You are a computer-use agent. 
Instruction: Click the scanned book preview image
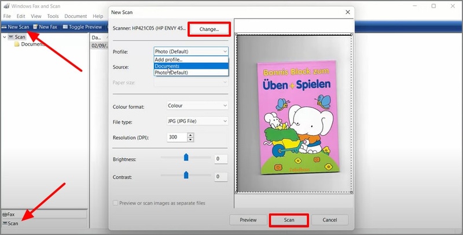[298, 117]
